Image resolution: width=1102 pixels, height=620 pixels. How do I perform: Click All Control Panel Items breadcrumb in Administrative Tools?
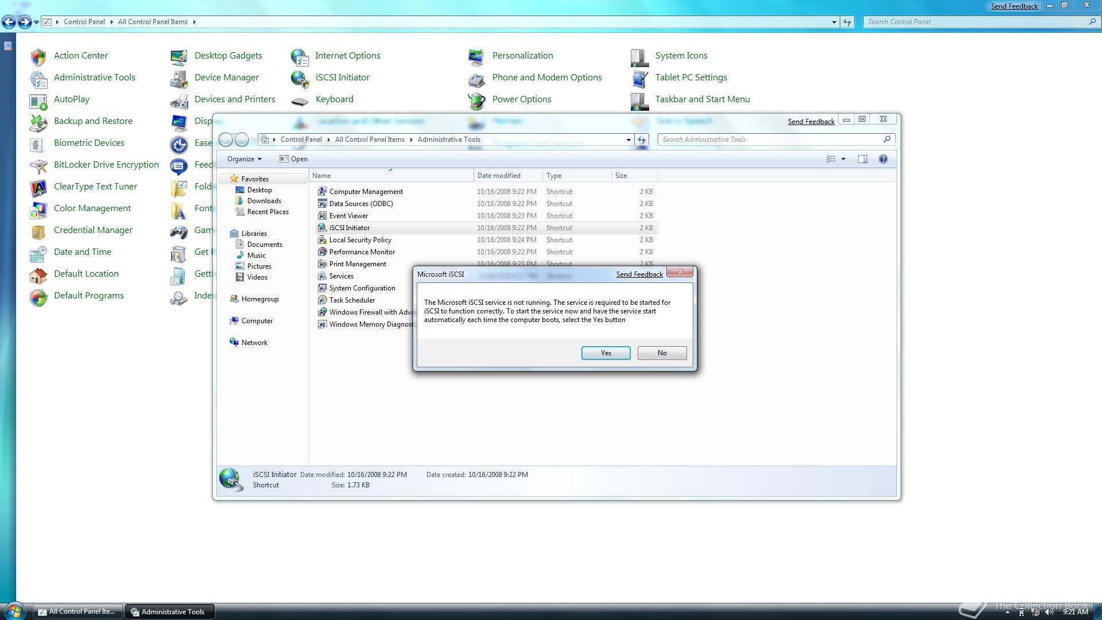(370, 139)
